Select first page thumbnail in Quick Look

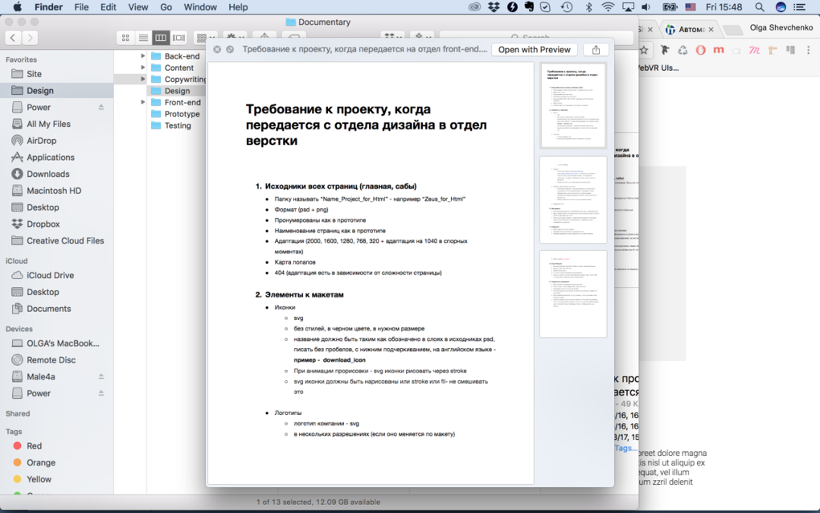tap(573, 105)
